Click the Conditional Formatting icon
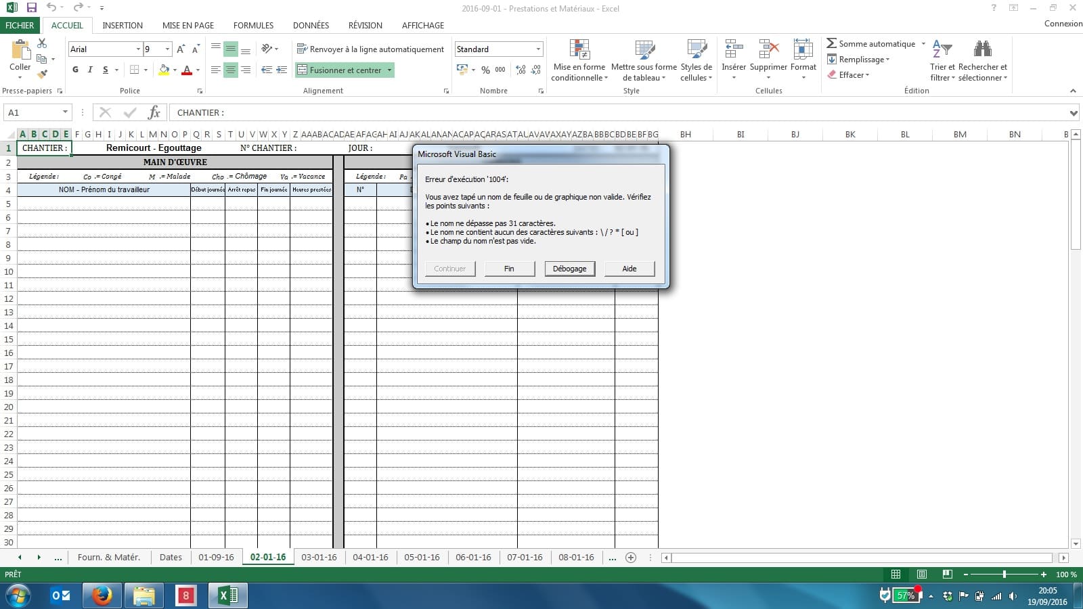Image resolution: width=1083 pixels, height=609 pixels. [x=579, y=51]
